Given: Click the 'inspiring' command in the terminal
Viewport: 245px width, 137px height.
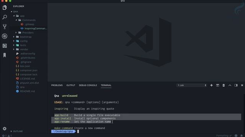Looking at the screenshot, I should [x=61, y=108].
